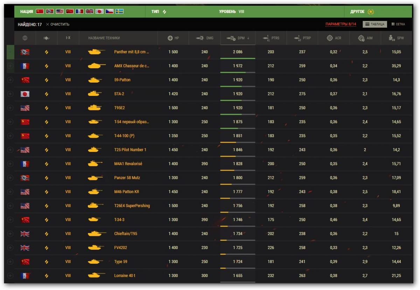Select the Czech flag in the nation filter
The image size is (420, 290).
[110, 12]
